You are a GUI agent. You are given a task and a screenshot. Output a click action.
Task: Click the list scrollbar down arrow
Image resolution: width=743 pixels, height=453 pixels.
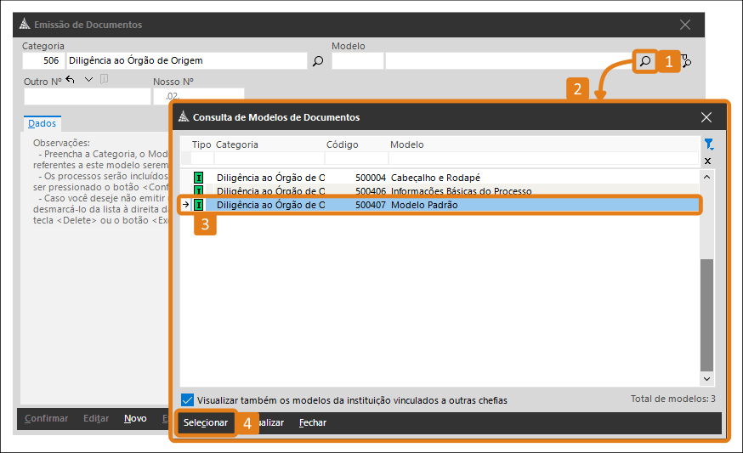pos(706,378)
